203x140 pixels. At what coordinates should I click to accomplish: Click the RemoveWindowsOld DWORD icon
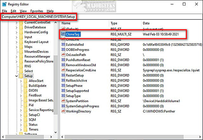tap(63, 65)
